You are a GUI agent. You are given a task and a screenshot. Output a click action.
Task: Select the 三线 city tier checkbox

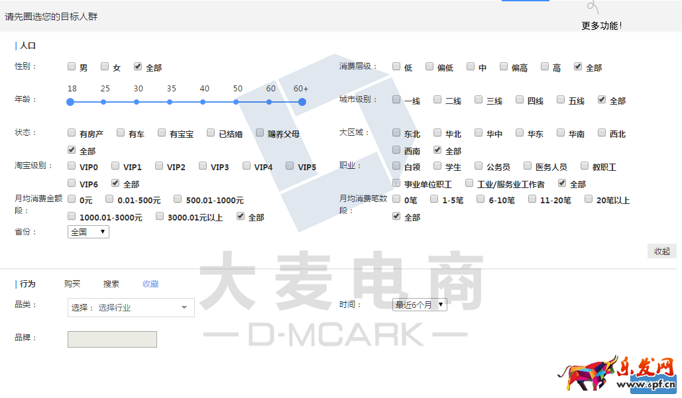point(479,99)
